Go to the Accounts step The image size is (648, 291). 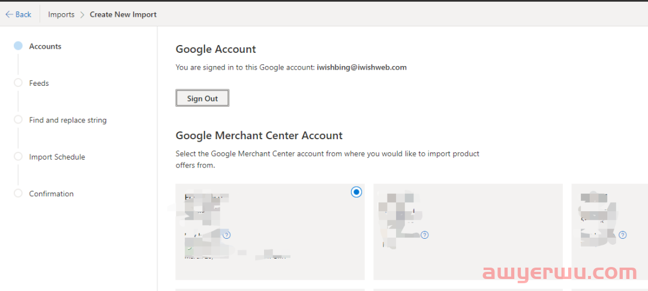pos(45,46)
